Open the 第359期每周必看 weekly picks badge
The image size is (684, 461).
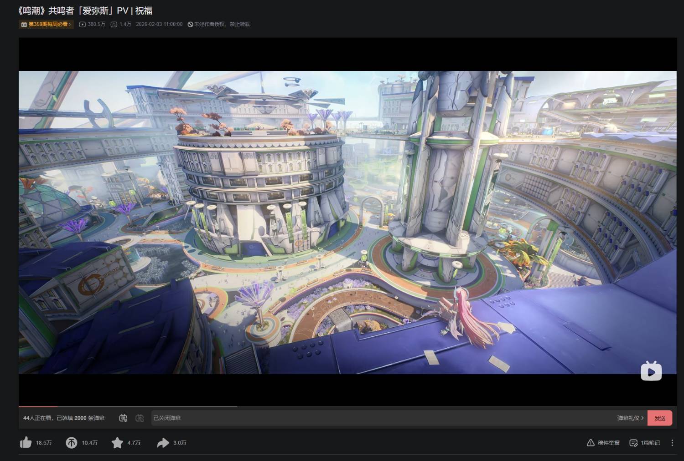point(46,24)
